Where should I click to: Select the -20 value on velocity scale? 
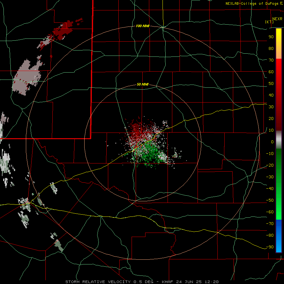(270, 165)
